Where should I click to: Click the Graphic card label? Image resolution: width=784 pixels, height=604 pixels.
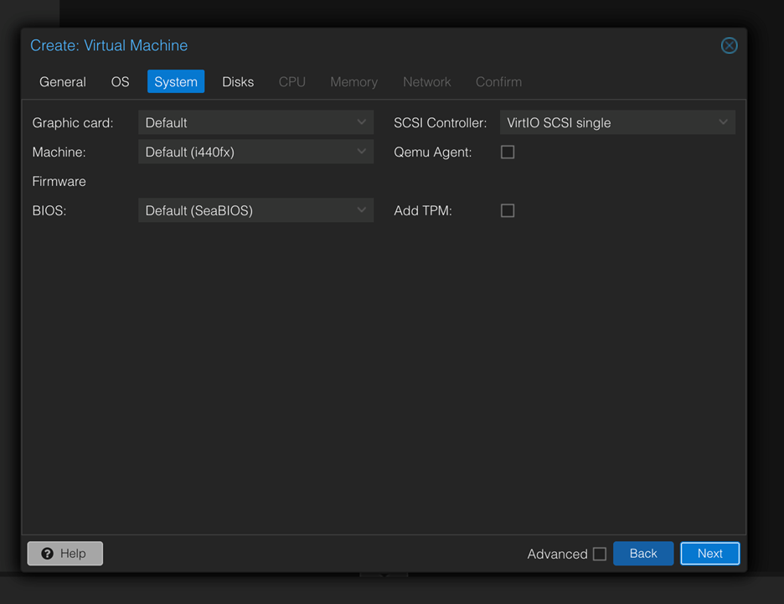coord(73,123)
